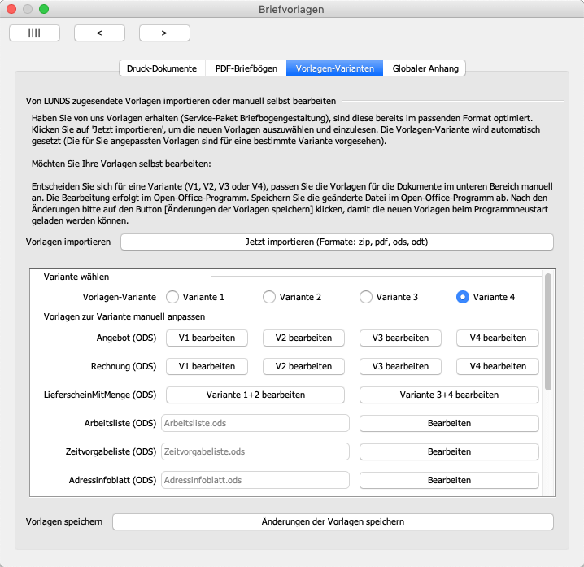Edit Angebot template V1
The width and height of the screenshot is (584, 567).
207,338
